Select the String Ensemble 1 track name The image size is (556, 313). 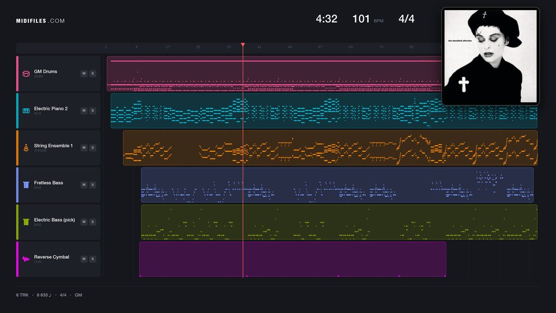tap(53, 146)
